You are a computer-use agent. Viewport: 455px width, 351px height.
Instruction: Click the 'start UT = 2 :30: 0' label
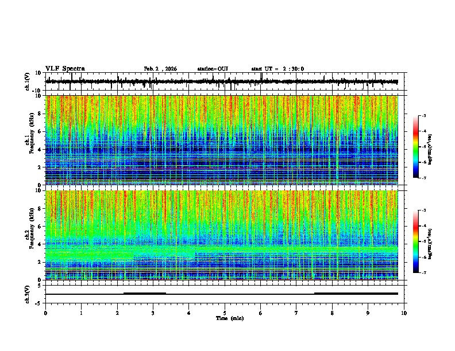pyautogui.click(x=277, y=69)
